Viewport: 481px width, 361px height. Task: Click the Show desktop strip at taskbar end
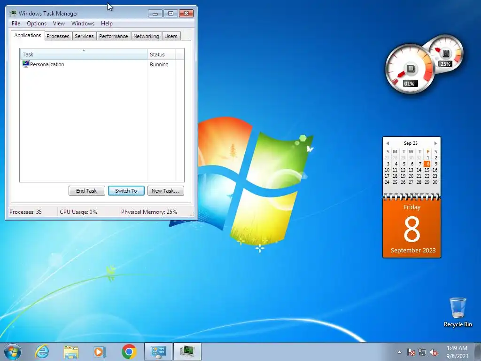[x=478, y=352]
